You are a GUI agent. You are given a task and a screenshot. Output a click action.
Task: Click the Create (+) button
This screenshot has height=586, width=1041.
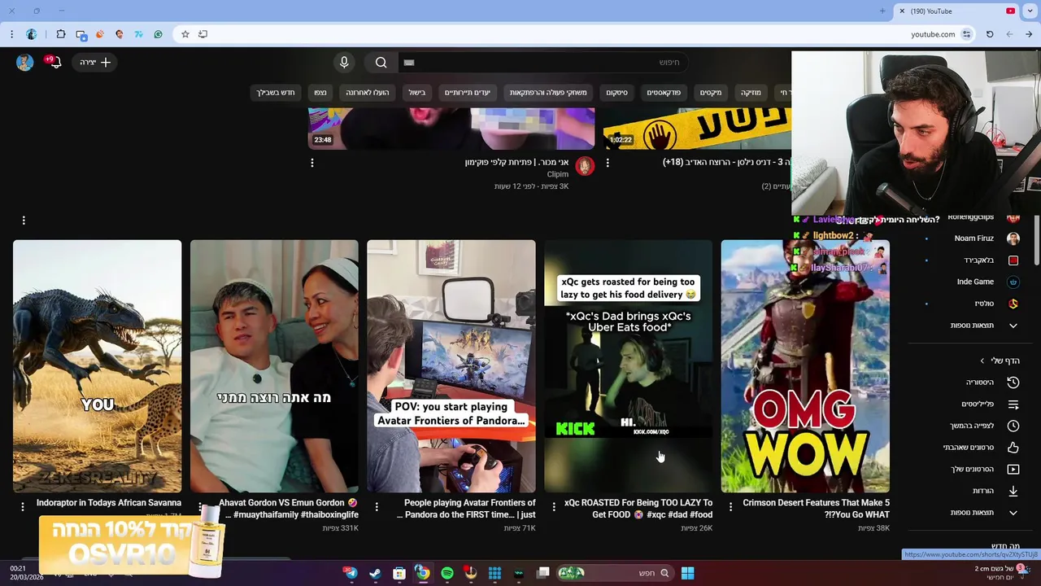coord(95,62)
